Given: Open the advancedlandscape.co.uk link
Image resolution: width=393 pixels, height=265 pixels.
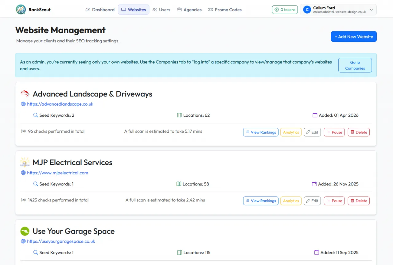Looking at the screenshot, I should [60, 104].
